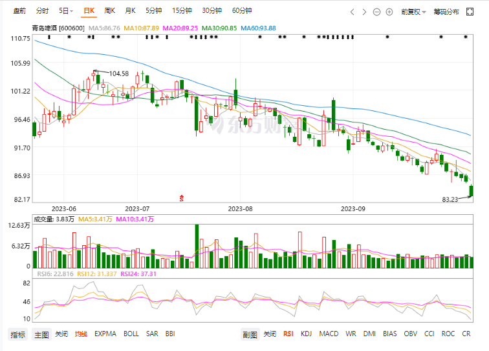Select the 月K tab
Viewport: 489px width, 351px height.
pos(130,11)
